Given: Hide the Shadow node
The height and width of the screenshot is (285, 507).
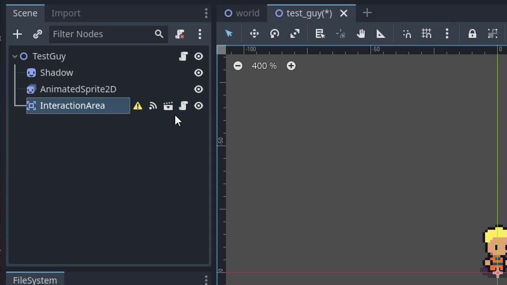Looking at the screenshot, I should click(198, 73).
